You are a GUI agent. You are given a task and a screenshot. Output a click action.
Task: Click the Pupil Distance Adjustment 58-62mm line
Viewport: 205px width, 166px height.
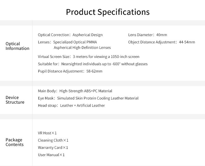click(70, 71)
